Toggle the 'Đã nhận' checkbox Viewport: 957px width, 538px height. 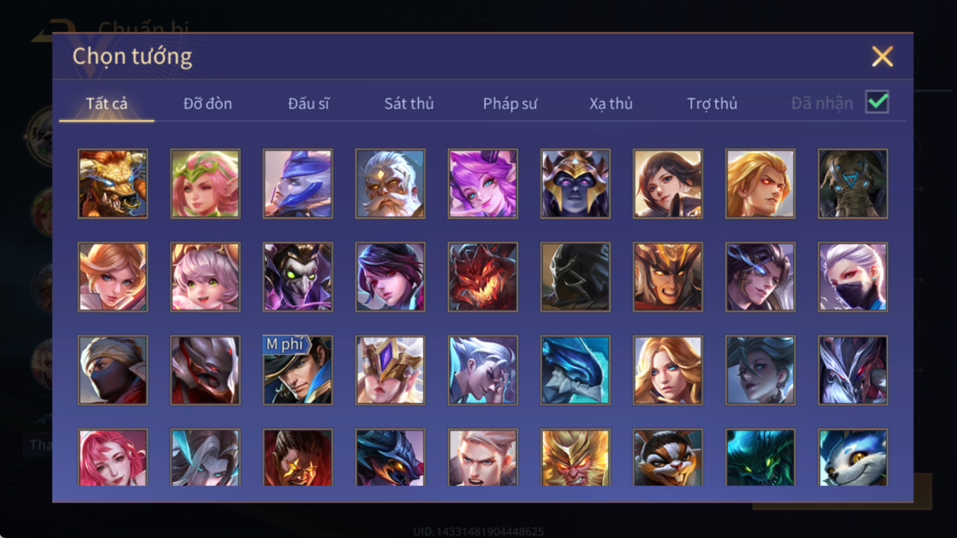tap(877, 102)
